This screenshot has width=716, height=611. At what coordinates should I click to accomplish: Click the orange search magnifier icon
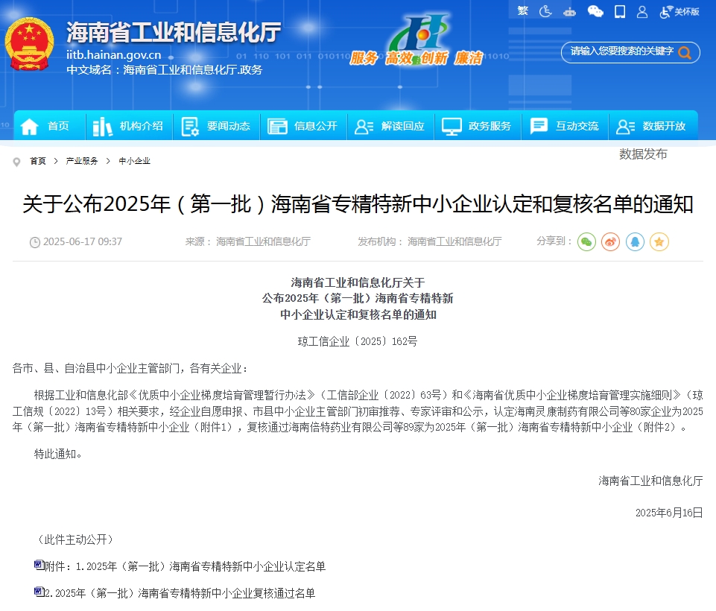pyautogui.click(x=685, y=52)
